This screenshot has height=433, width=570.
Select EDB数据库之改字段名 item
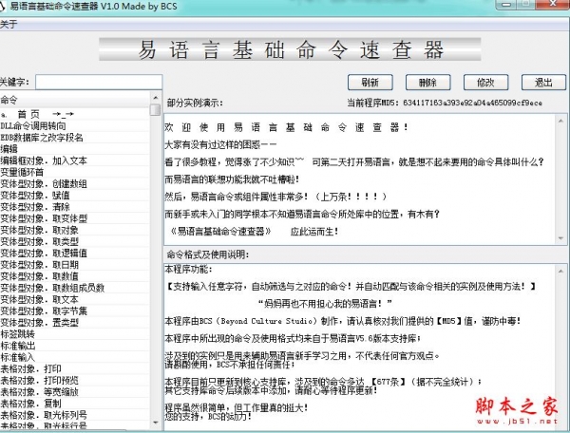pyautogui.click(x=42, y=137)
